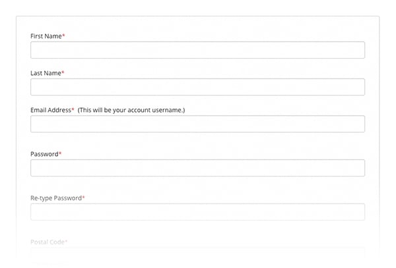Click the account username hint text
This screenshot has width=396, height=268.
pyautogui.click(x=131, y=110)
